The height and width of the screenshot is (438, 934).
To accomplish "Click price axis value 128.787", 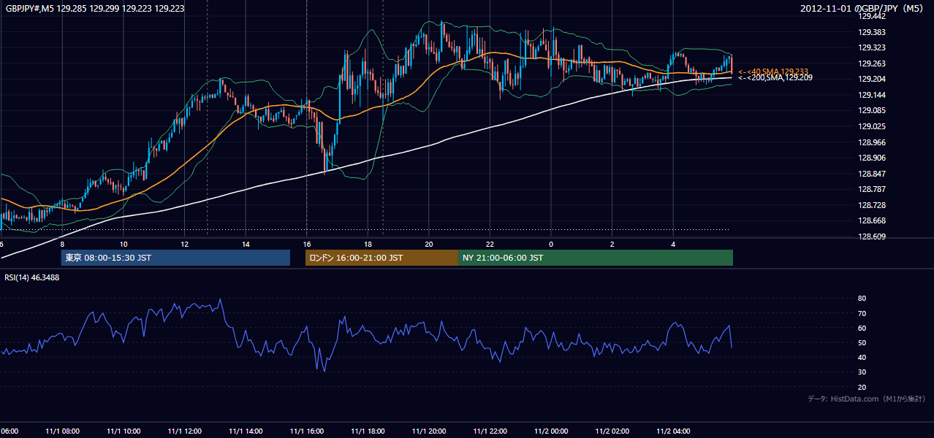I will [x=871, y=189].
